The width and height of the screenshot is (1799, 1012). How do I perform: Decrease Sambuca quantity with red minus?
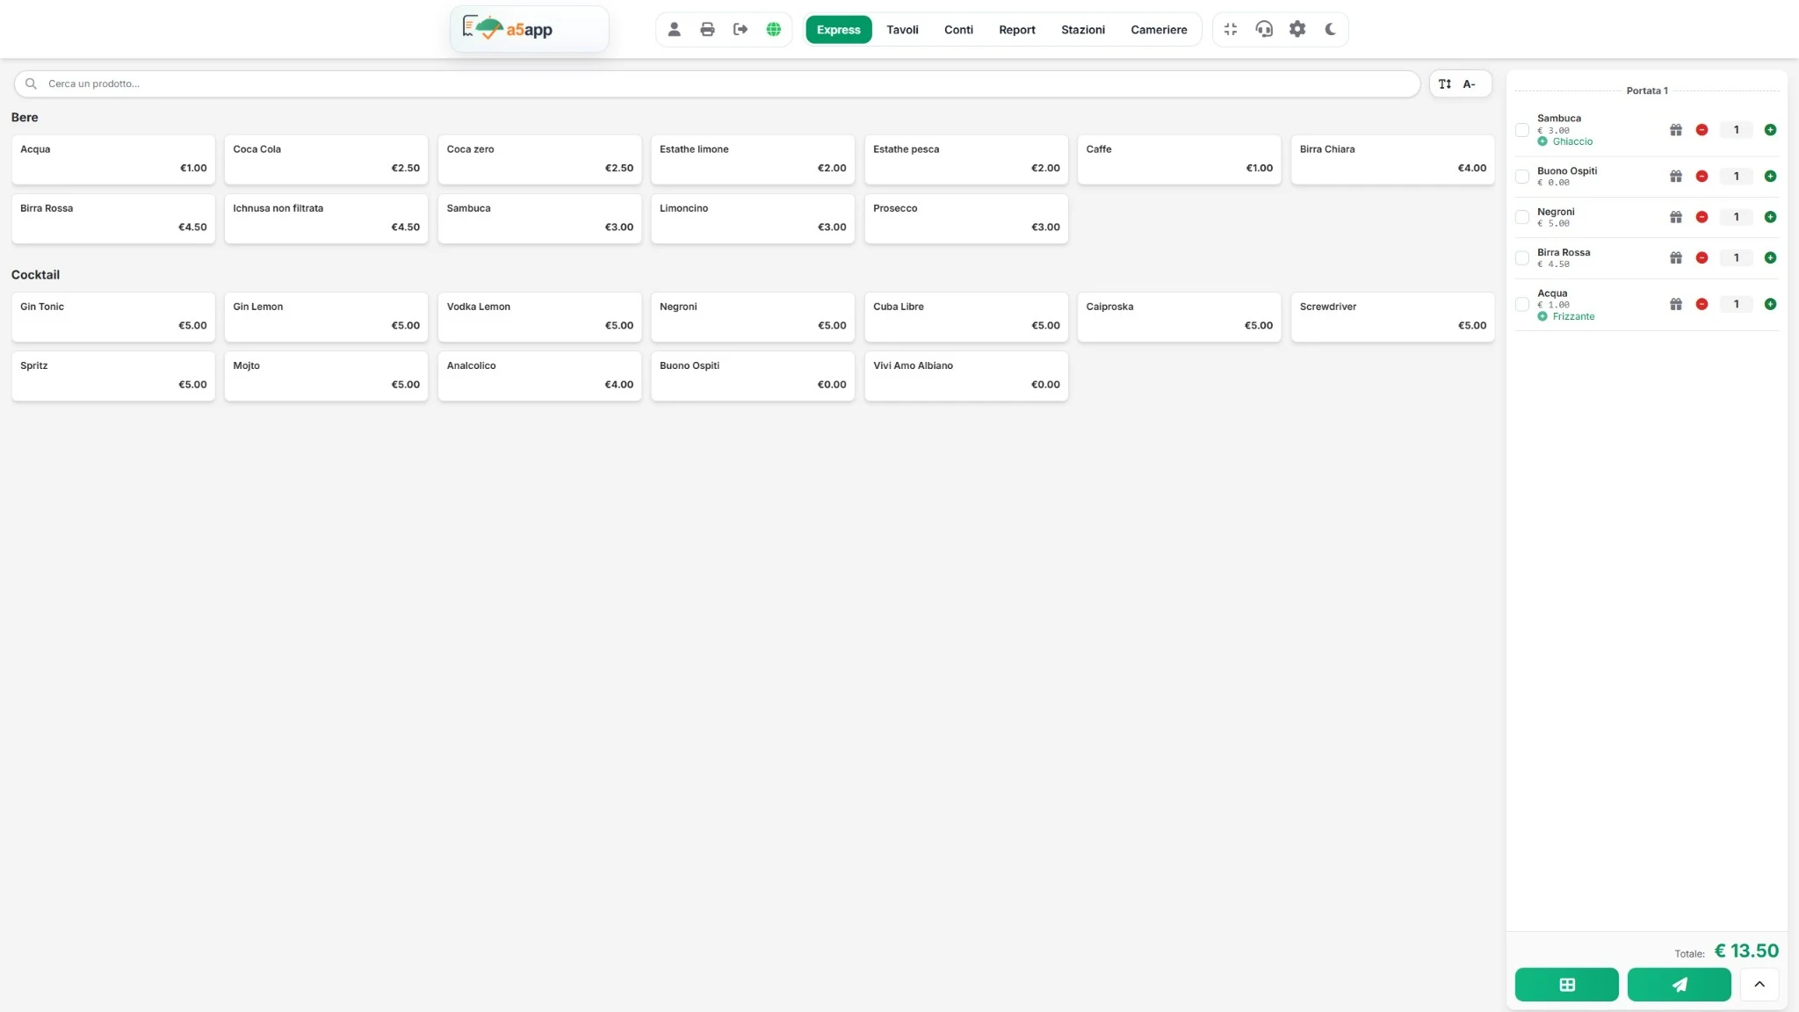coord(1701,129)
